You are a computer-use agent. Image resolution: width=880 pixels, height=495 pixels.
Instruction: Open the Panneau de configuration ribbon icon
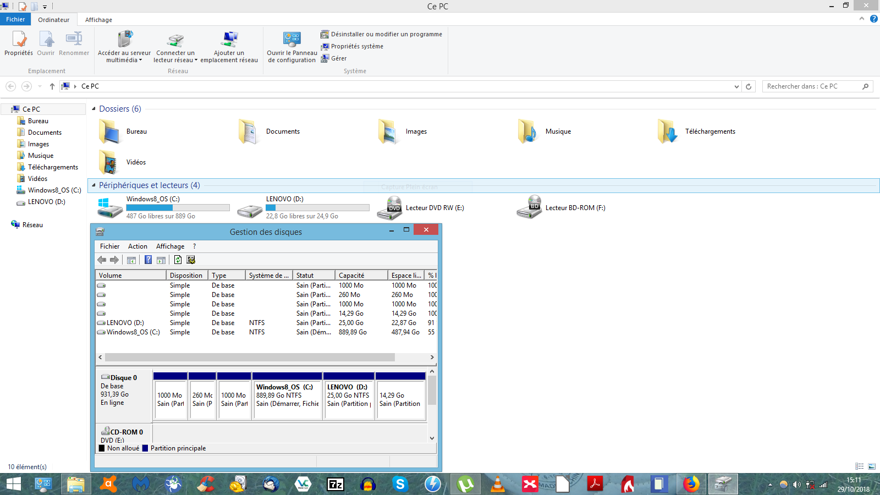click(292, 40)
